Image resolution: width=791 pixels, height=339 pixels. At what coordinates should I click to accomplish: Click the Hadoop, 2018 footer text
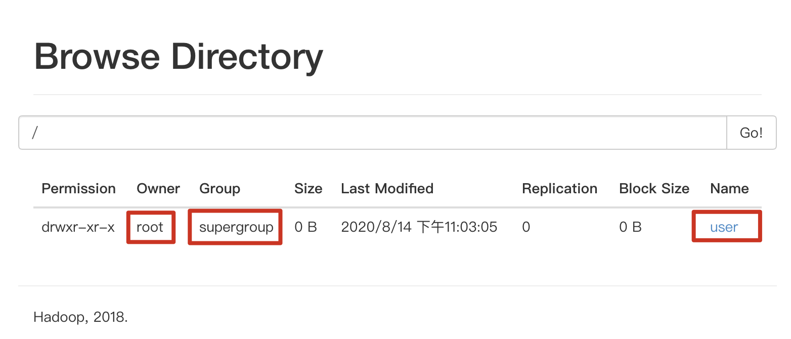pos(80,317)
